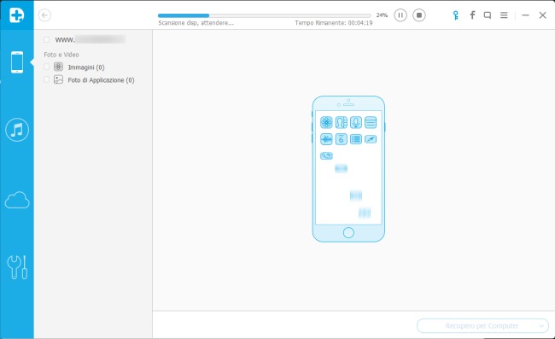This screenshot has height=339, width=555.
Task: Click the notes lines icon on phone
Action: 371,122
